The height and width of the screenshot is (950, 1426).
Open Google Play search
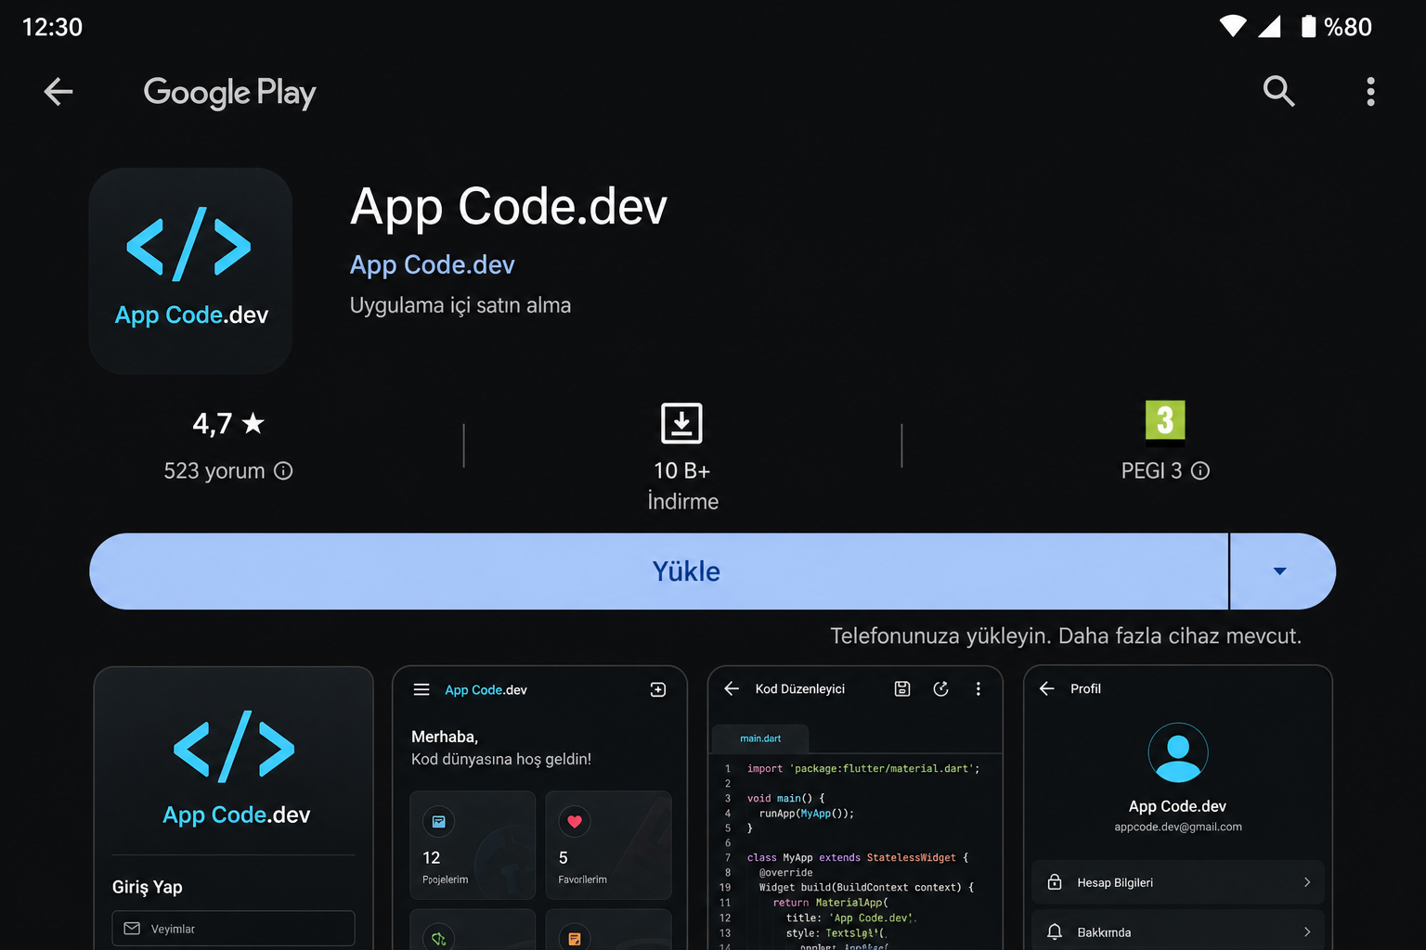click(x=1278, y=91)
